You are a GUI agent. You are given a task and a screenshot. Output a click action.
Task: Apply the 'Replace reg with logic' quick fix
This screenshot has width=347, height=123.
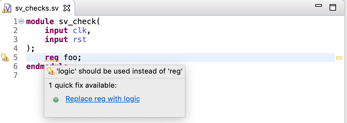pyautogui.click(x=103, y=99)
